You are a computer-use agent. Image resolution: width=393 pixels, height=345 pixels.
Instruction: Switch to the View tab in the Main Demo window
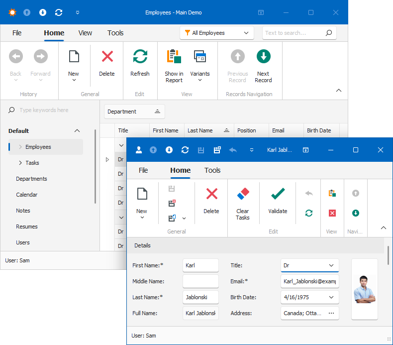pyautogui.click(x=85, y=33)
